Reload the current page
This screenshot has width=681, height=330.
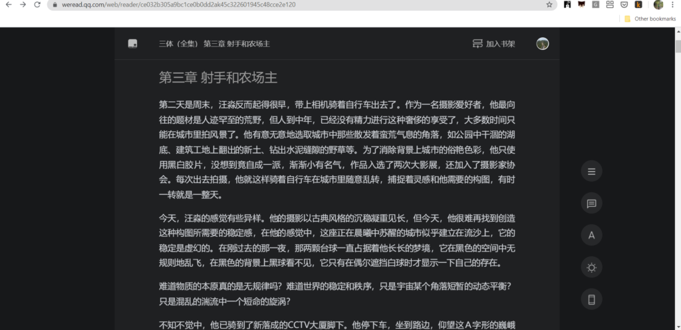37,5
